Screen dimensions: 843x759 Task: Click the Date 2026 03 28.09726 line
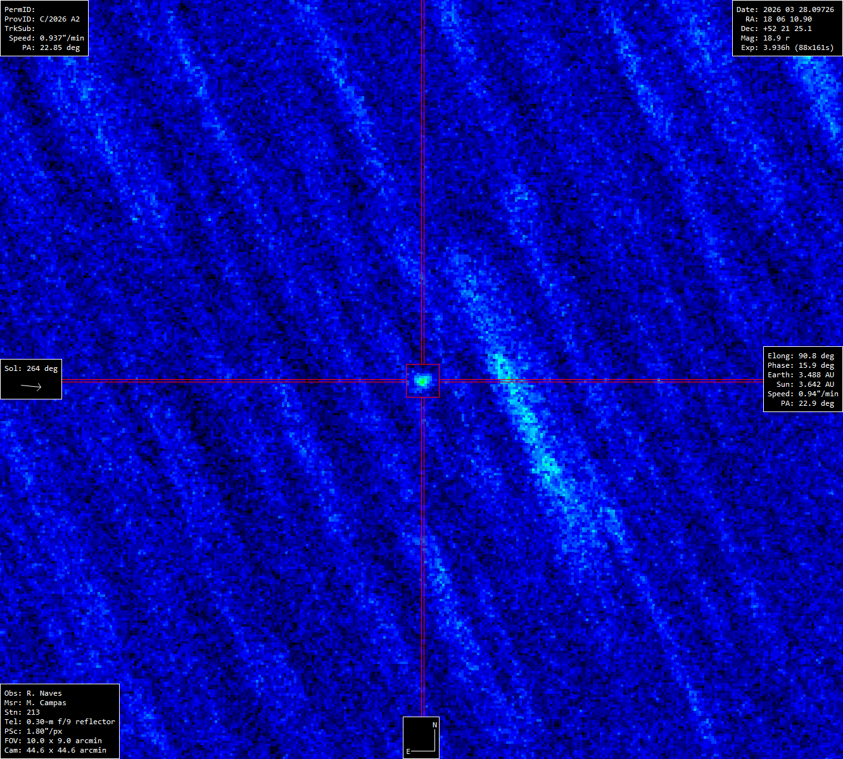[785, 9]
